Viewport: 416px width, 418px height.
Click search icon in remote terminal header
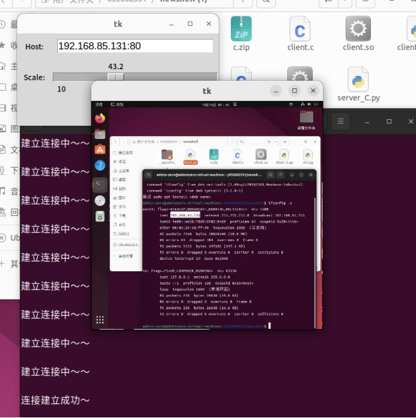271,174
